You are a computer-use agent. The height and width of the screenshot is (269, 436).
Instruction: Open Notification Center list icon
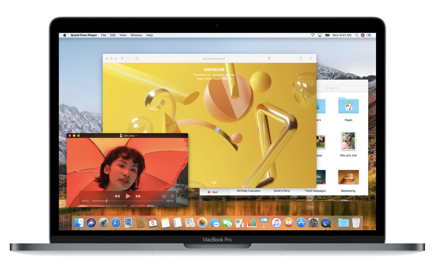point(369,35)
